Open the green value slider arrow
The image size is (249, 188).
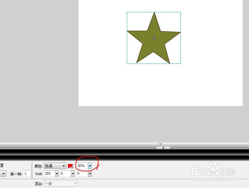pos(73,174)
